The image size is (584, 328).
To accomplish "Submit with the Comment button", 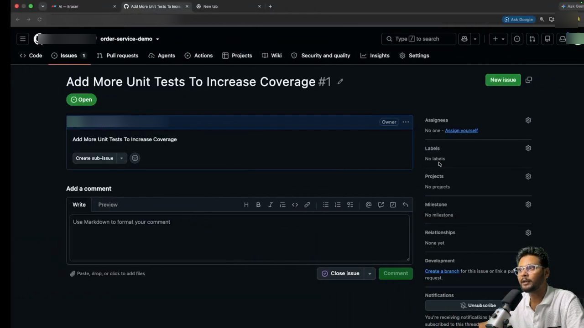I will pyautogui.click(x=396, y=273).
